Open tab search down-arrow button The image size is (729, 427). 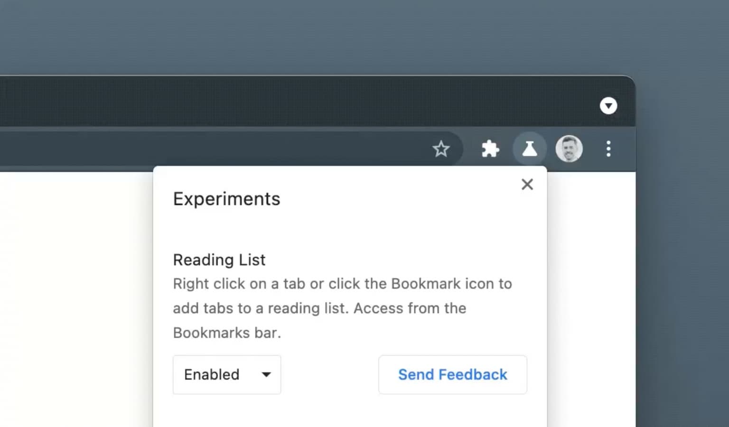[608, 106]
